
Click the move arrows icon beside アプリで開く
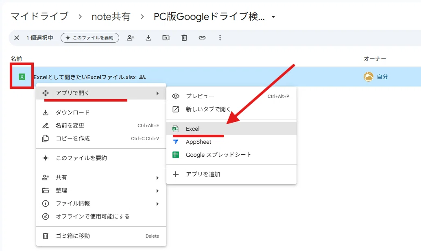pyautogui.click(x=46, y=93)
